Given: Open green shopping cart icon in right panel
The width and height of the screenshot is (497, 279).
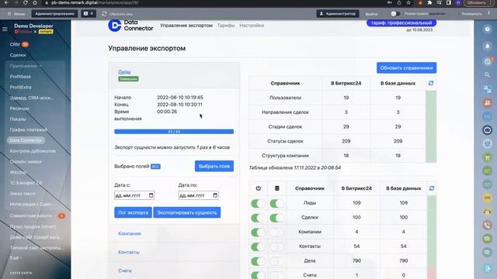Looking at the screenshot, I should click(487, 157).
